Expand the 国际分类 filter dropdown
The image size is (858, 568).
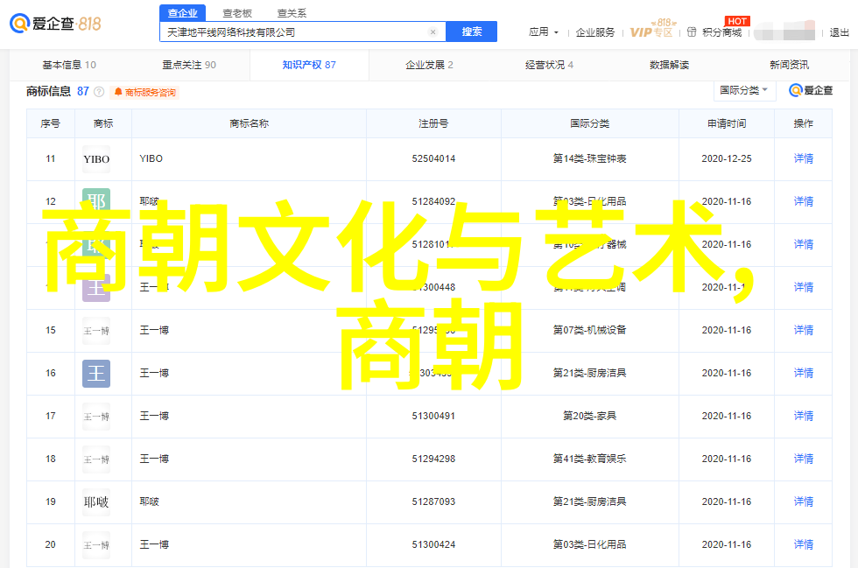[744, 90]
